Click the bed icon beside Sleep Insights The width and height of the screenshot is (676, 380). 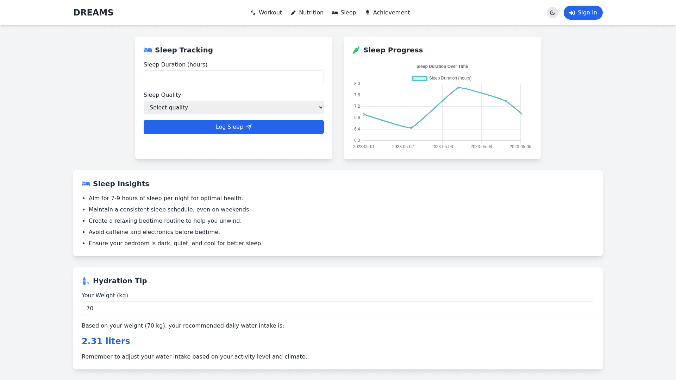[x=86, y=184]
